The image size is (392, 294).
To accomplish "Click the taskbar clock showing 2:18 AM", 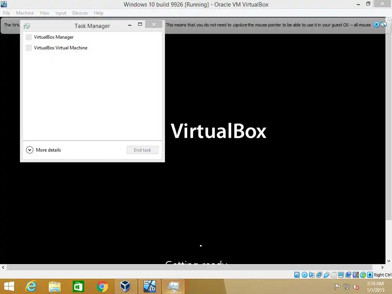I will coord(375,287).
